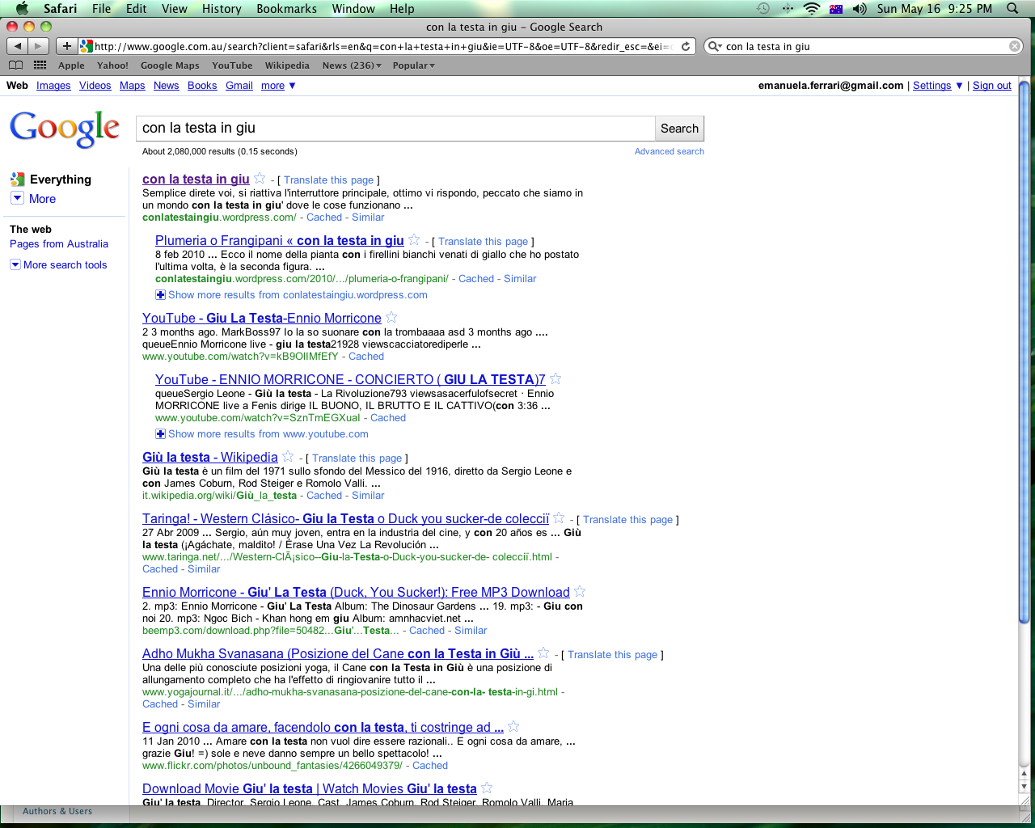The width and height of the screenshot is (1035, 828).
Task: Open the History menu
Action: coord(222,9)
